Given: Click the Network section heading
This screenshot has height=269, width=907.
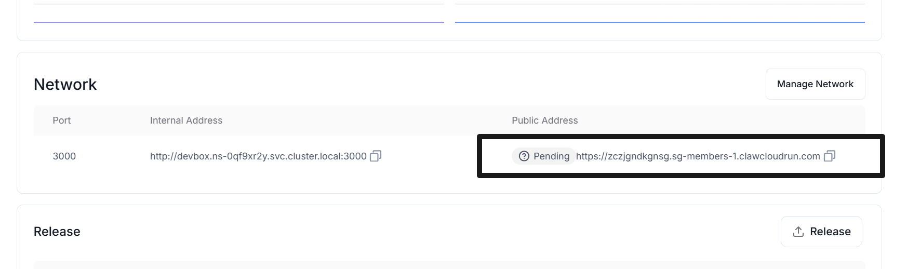Looking at the screenshot, I should [65, 84].
